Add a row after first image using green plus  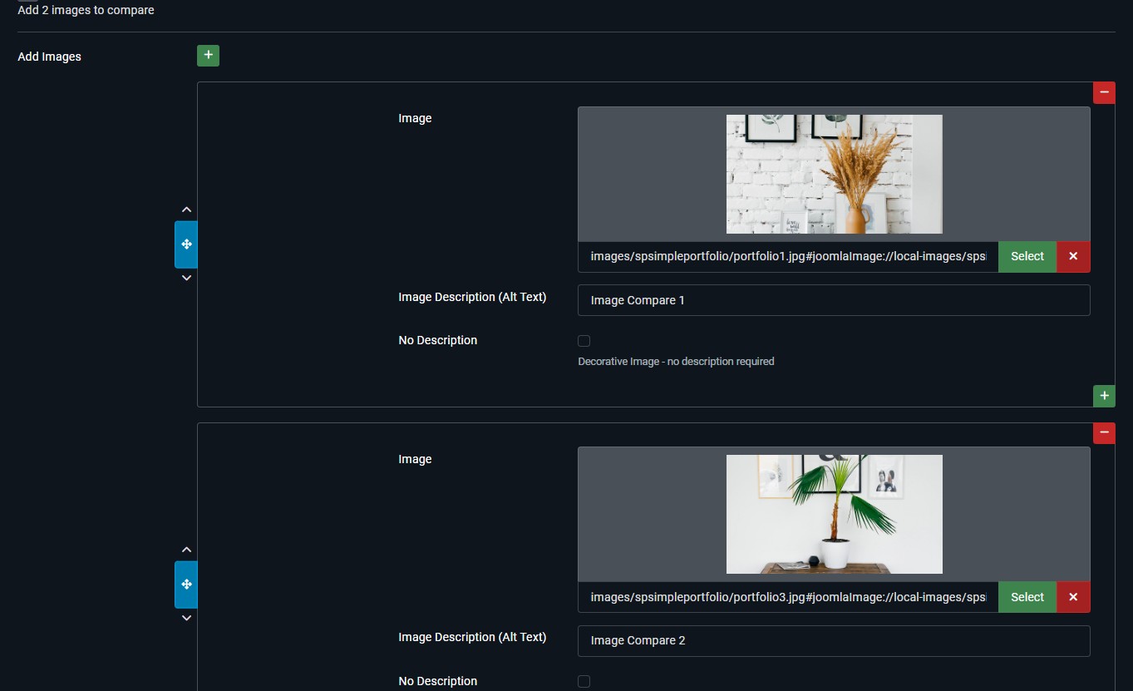[1104, 396]
